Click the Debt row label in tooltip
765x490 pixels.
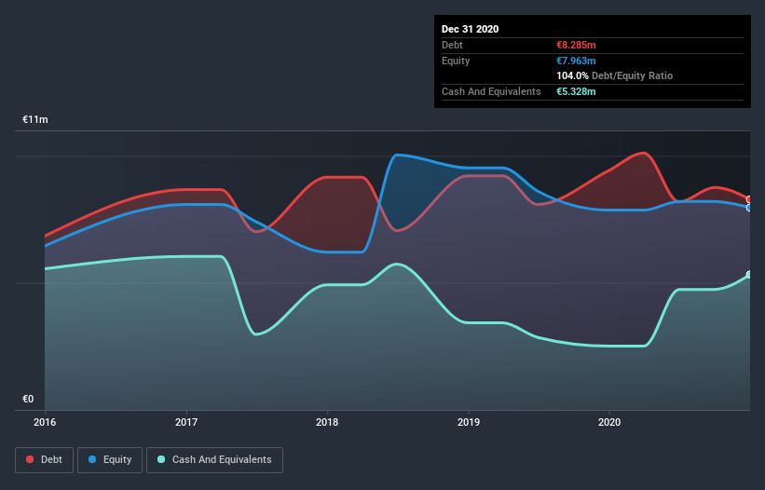coord(452,45)
